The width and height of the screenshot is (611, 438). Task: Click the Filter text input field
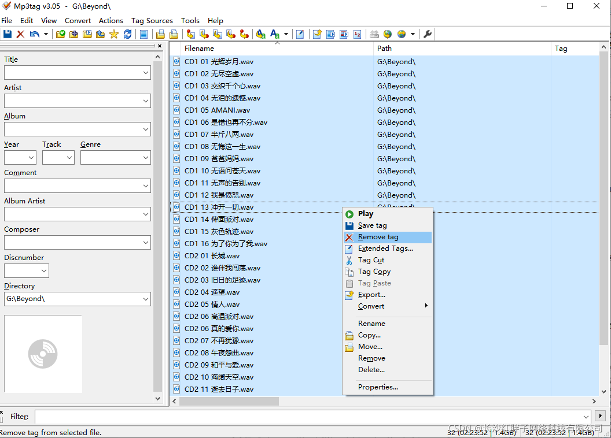312,417
